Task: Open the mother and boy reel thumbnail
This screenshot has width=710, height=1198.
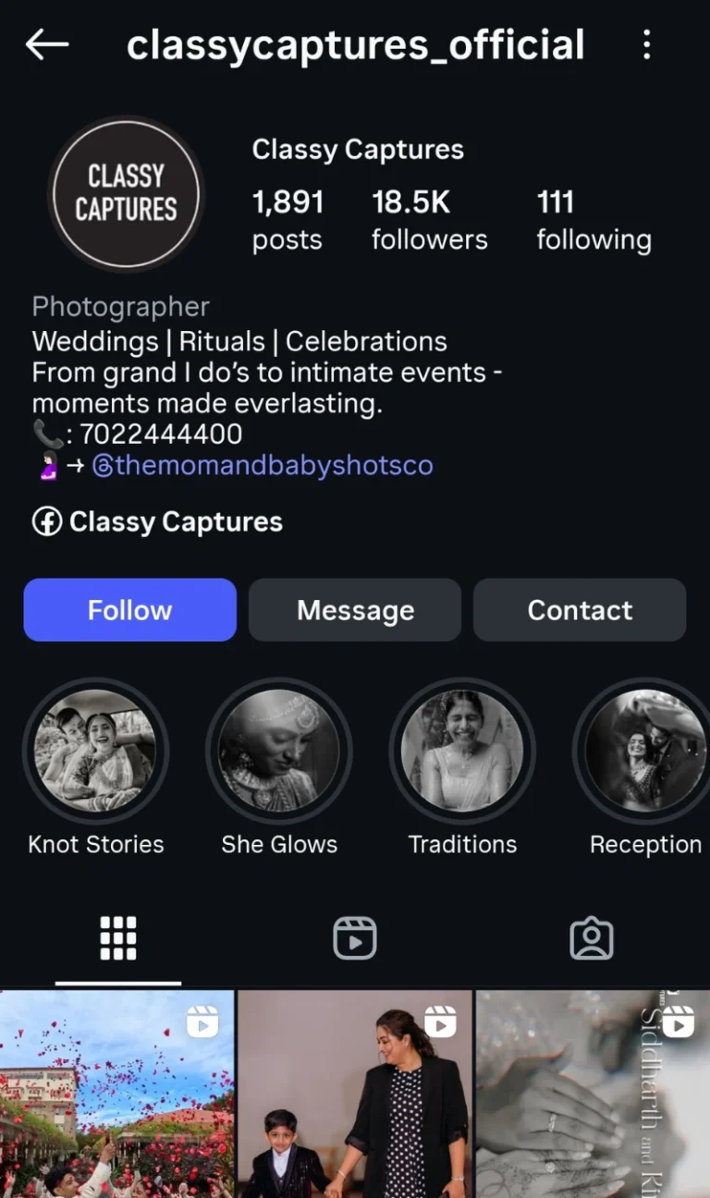Action: [355, 1094]
